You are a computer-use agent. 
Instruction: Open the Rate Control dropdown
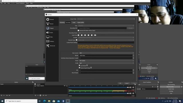tap(106, 53)
